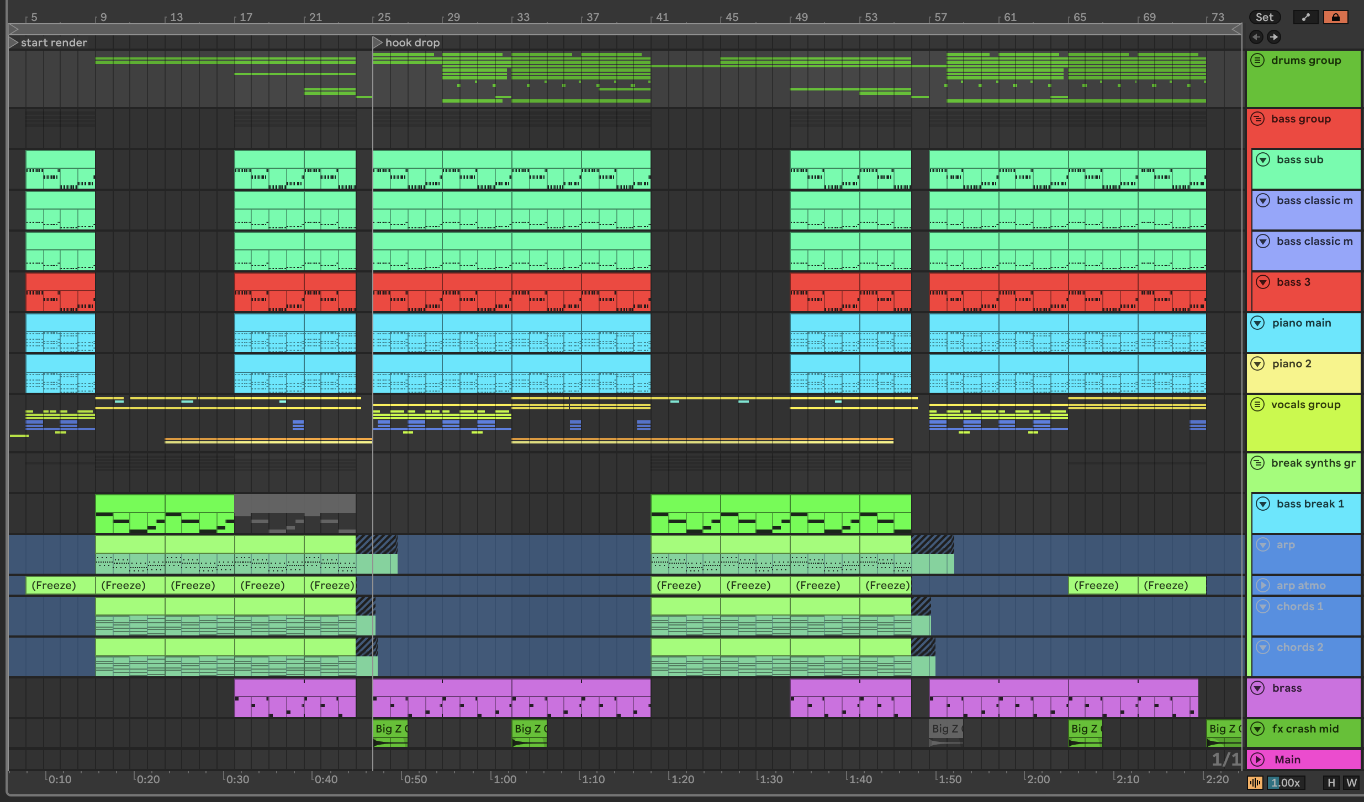This screenshot has height=802, width=1364.
Task: Click the Set locator button
Action: coord(1264,17)
